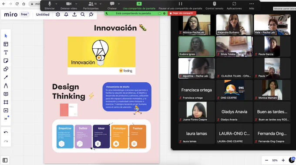The width and height of the screenshot is (296, 165).
Task: Open Control remoto
Action: pyautogui.click(x=214, y=6)
